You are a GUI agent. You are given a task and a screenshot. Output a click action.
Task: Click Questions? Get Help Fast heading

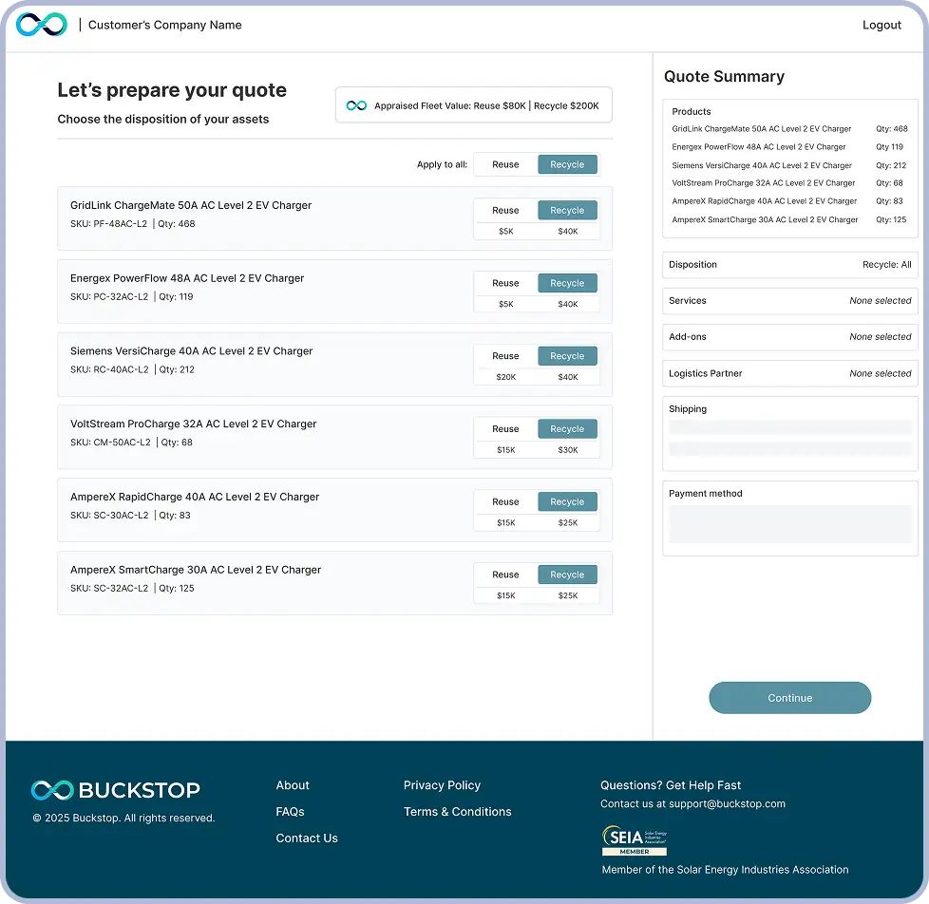point(670,785)
